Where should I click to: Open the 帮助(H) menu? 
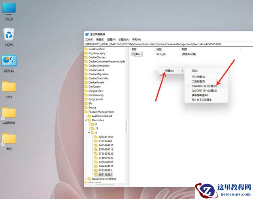(137, 40)
